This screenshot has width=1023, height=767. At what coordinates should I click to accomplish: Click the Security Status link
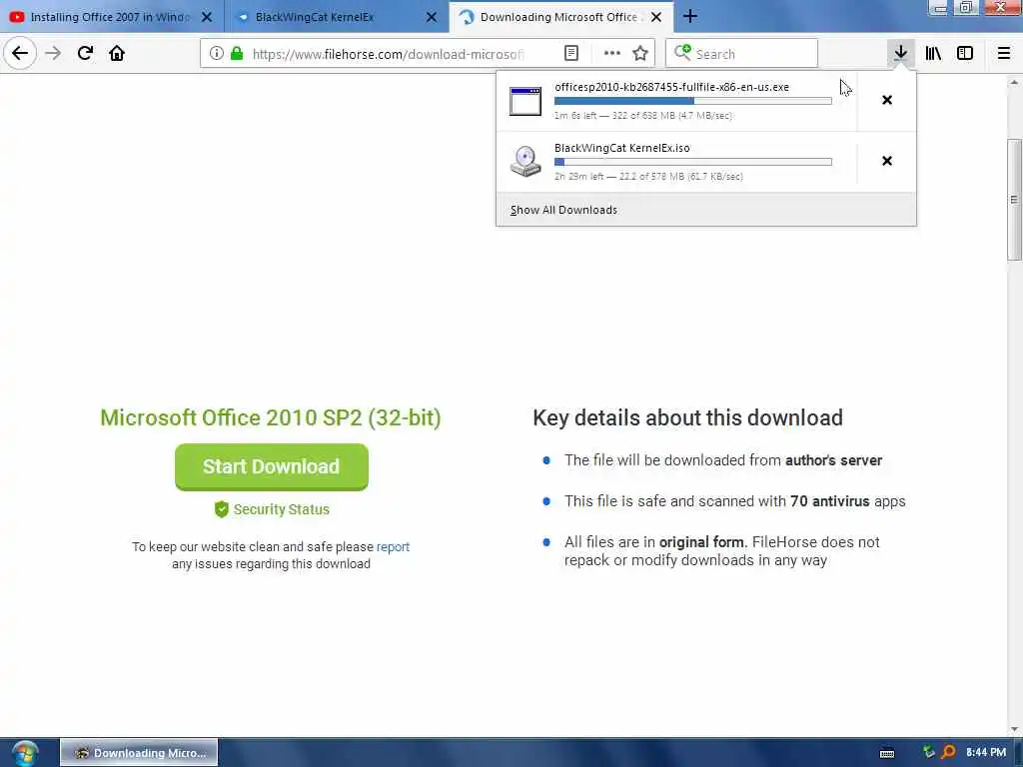click(x=281, y=509)
